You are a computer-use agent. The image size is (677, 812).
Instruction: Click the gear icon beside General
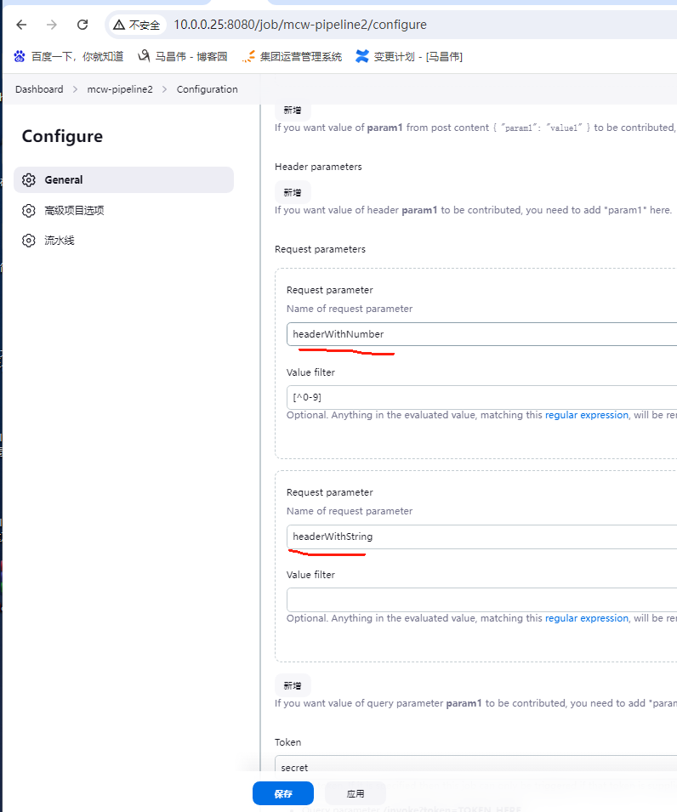pos(29,180)
